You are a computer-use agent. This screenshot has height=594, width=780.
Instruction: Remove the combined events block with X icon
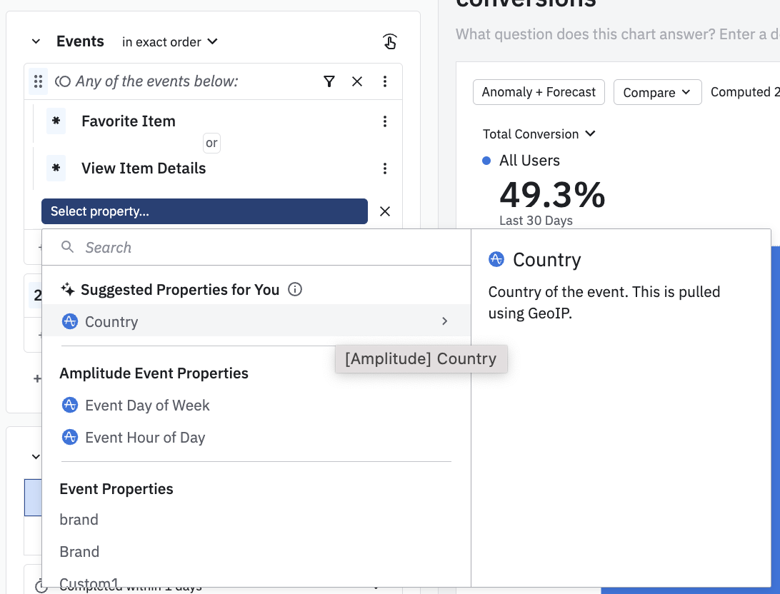[357, 81]
